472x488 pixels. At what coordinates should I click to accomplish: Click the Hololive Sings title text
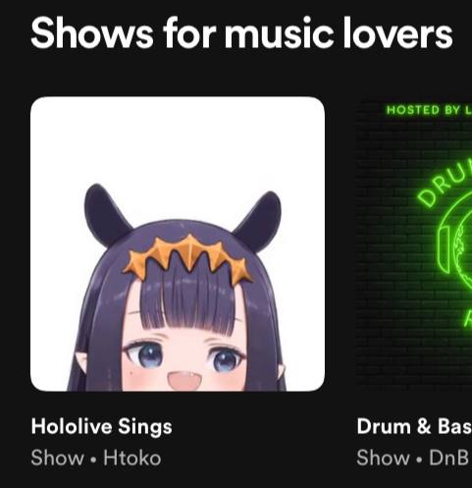[102, 427]
